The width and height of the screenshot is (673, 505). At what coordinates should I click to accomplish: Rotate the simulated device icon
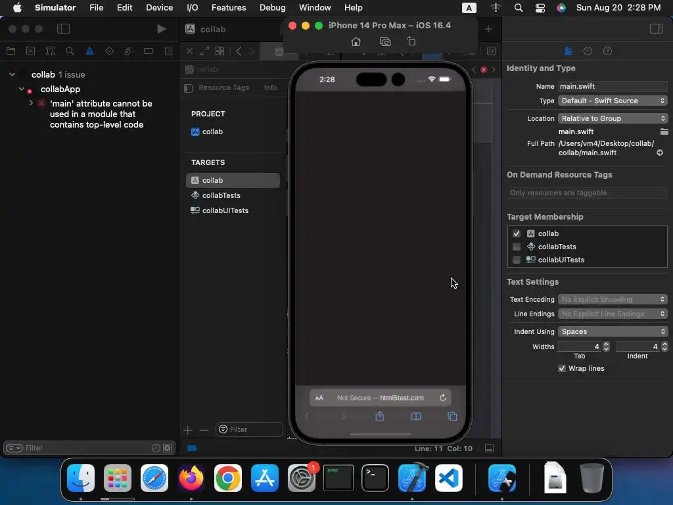click(x=411, y=41)
